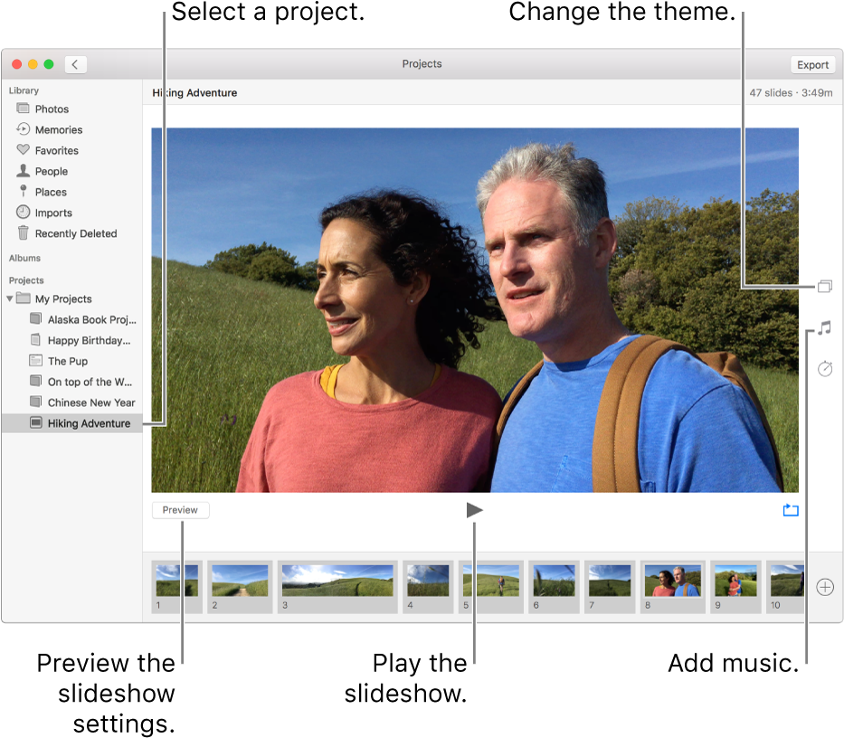Open the slide Duration settings
This screenshot has width=844, height=738.
click(824, 370)
